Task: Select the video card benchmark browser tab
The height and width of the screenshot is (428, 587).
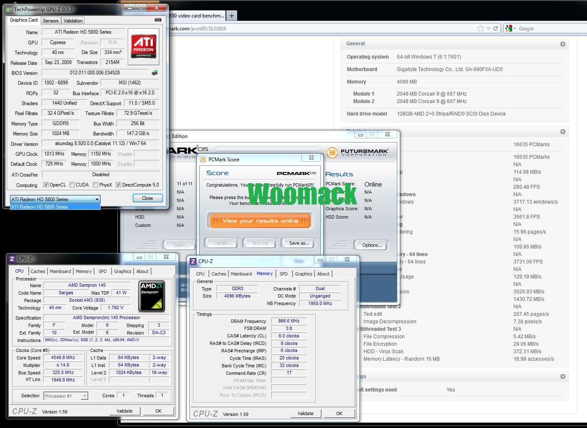Action: (196, 16)
